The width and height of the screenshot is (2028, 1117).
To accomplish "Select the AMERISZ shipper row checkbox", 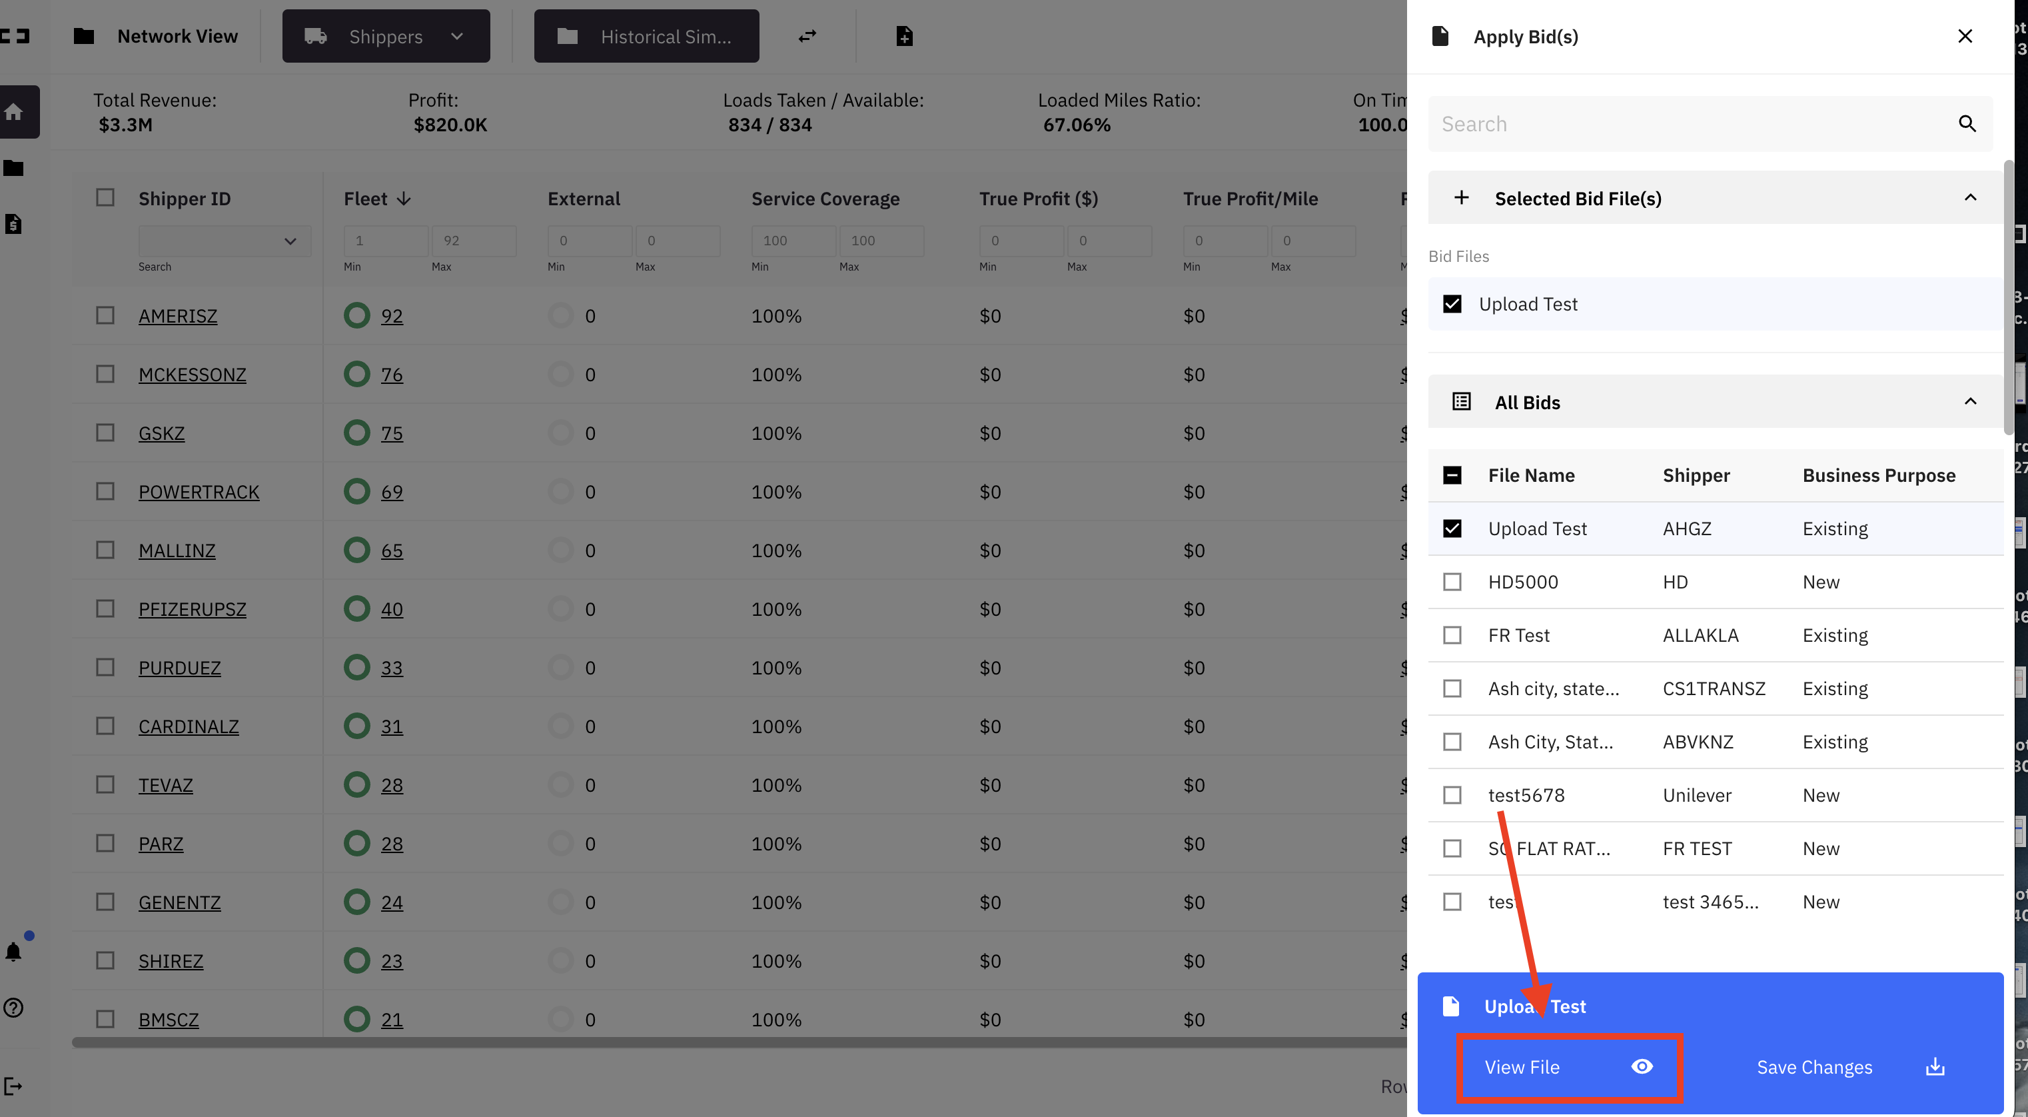I will pos(105,316).
